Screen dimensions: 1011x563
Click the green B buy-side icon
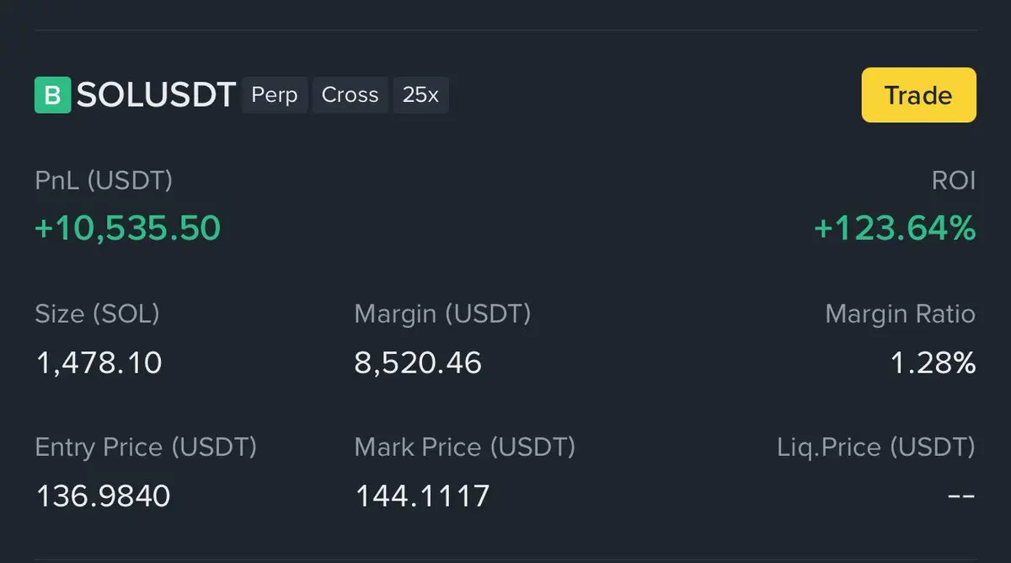(52, 95)
